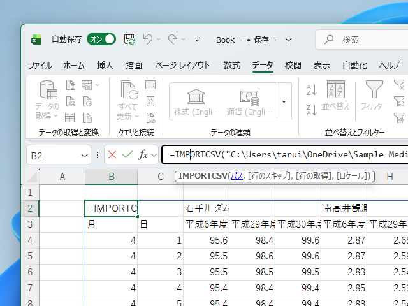Viewport: 408px width, 306px height.
Task: Select the 通貨 (English) data type
Action: point(250,102)
